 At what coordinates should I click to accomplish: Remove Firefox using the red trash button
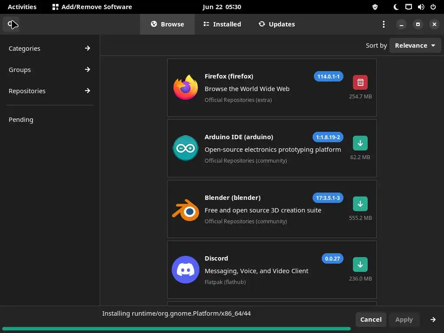[360, 82]
